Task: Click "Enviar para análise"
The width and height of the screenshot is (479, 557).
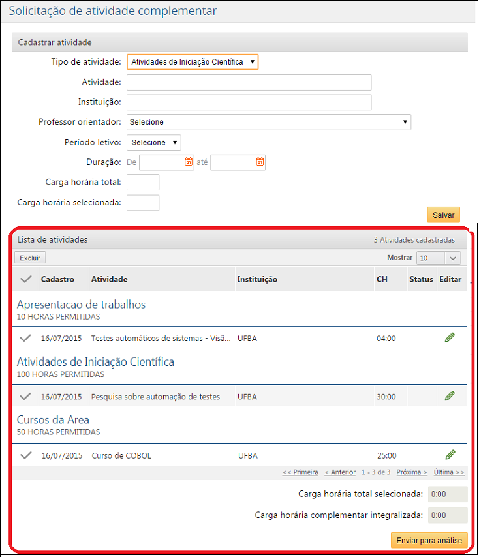Action: pyautogui.click(x=429, y=540)
